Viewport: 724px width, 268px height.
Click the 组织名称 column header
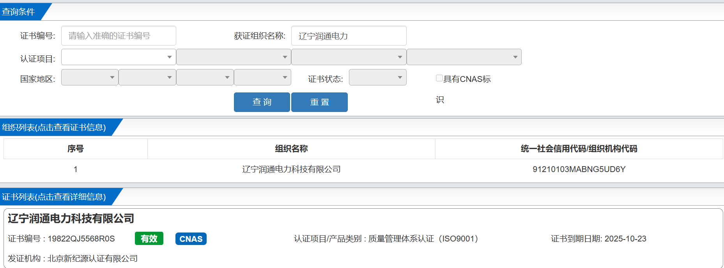pyautogui.click(x=291, y=149)
